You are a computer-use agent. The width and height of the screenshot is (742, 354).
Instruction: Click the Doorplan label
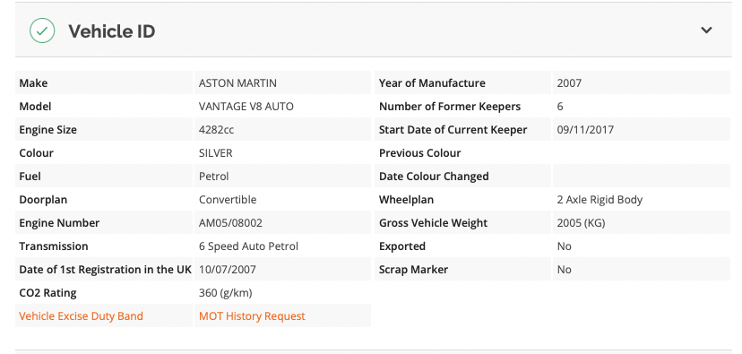(43, 199)
